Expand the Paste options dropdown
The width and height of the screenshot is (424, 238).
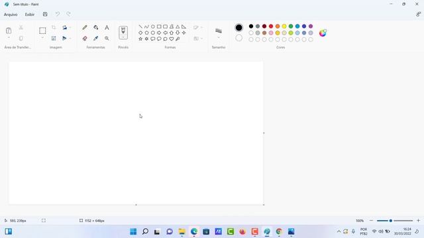pos(9,38)
